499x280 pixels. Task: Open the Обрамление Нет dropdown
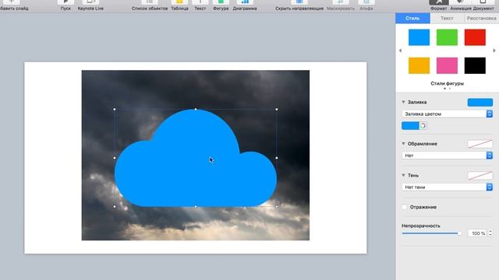pos(447,156)
